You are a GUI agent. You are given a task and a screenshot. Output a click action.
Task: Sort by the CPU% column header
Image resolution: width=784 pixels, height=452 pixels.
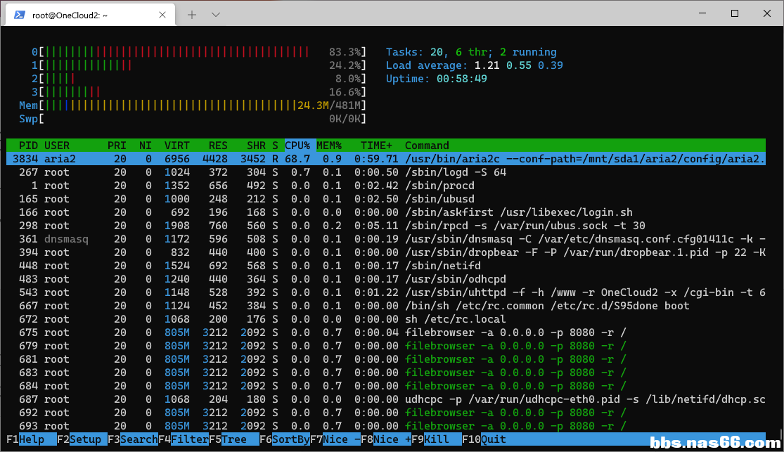tap(297, 146)
